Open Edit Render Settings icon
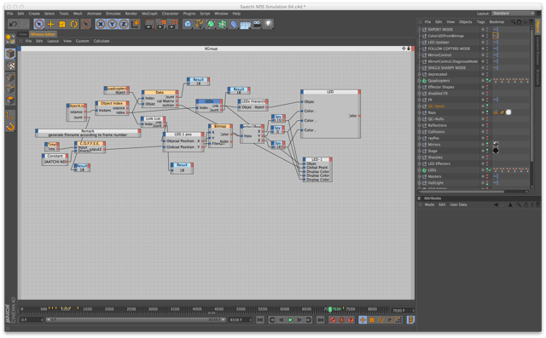 click(172, 24)
